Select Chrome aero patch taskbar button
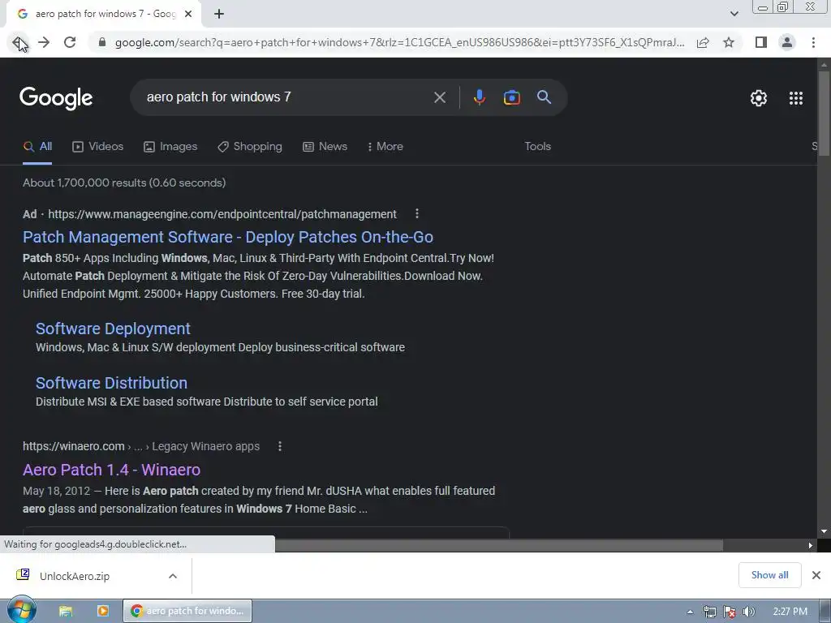Image resolution: width=831 pixels, height=623 pixels. click(187, 611)
